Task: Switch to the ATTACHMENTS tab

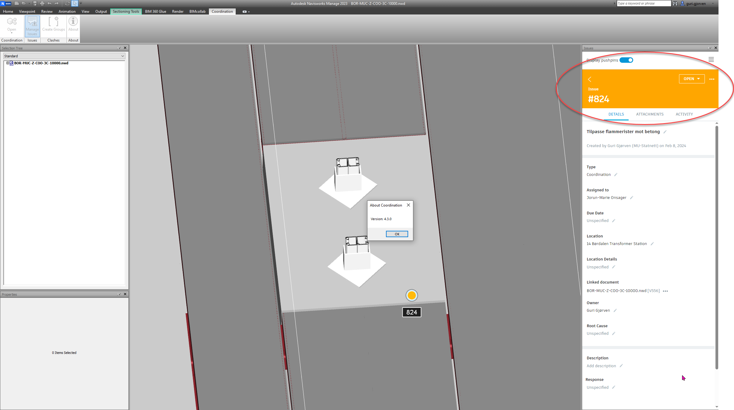Action: pyautogui.click(x=650, y=114)
